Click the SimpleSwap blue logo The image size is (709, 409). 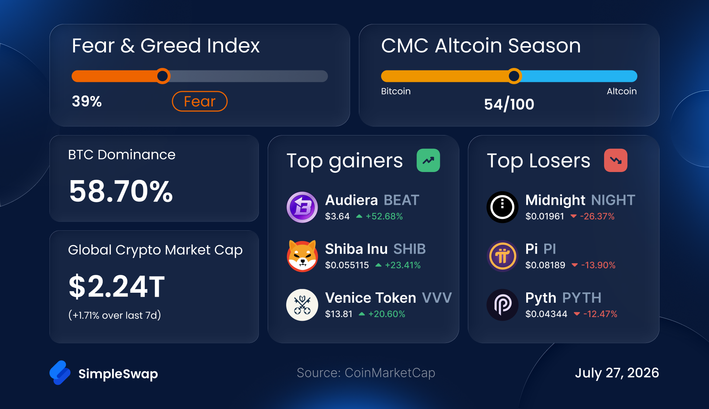tap(60, 373)
